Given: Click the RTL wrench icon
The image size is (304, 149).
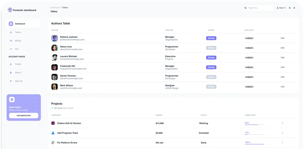Looking at the screenshot, I should (11, 49).
